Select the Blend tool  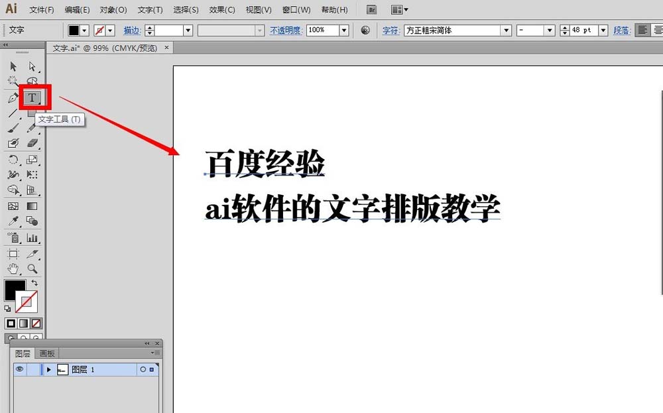[x=32, y=221]
